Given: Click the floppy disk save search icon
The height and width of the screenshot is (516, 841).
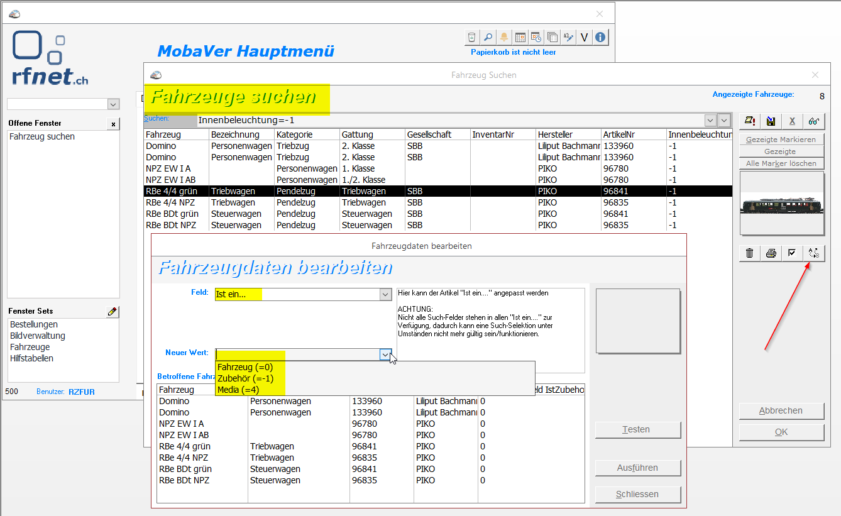Looking at the screenshot, I should 771,121.
